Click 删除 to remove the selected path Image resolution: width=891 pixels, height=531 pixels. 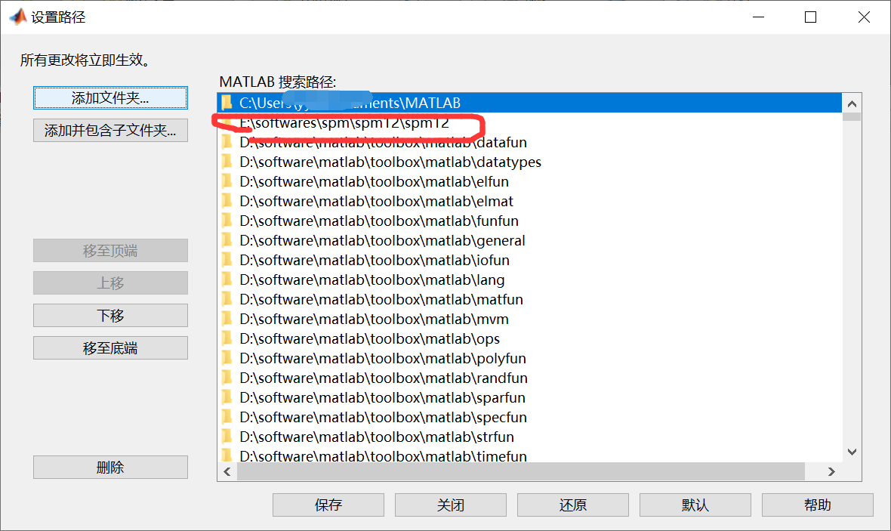[x=110, y=467]
